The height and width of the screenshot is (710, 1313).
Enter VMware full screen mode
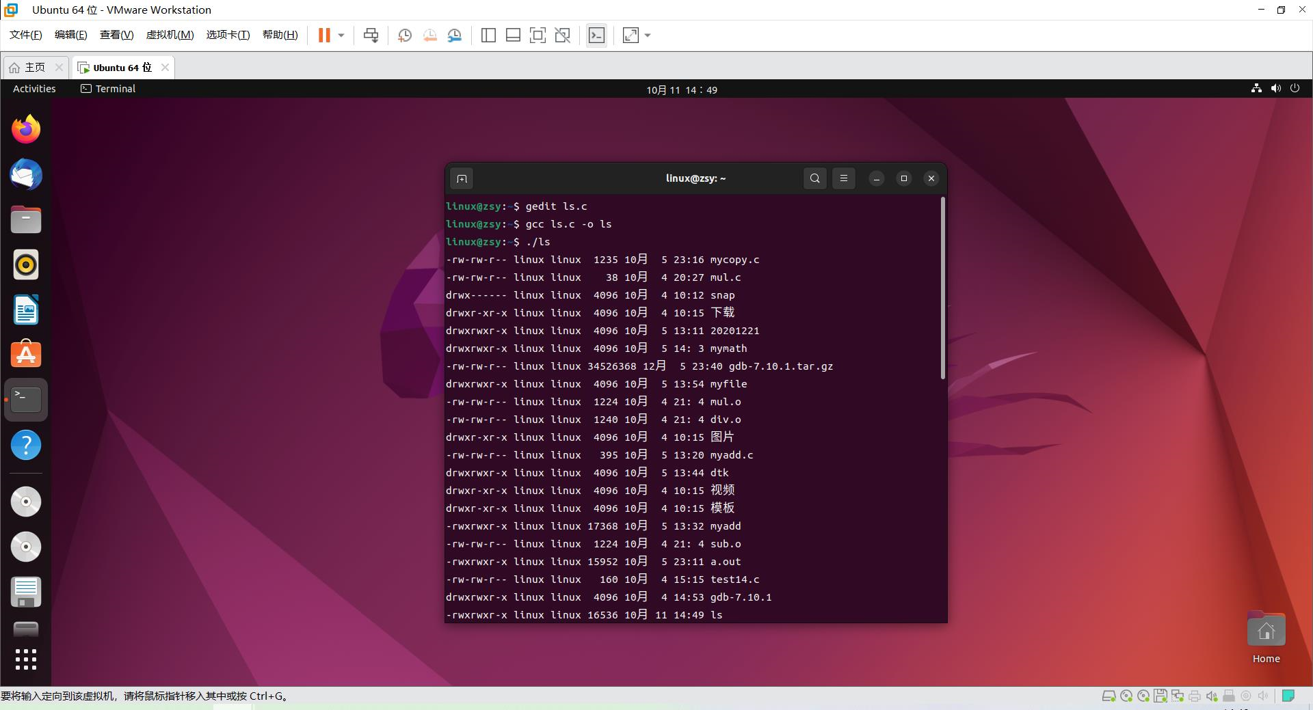(x=538, y=36)
